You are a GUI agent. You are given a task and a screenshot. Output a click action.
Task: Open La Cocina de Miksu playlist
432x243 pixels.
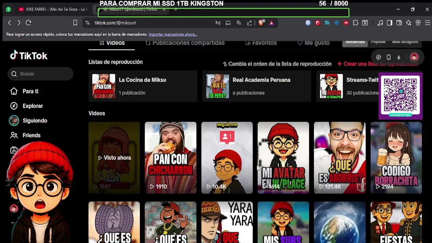point(143,86)
